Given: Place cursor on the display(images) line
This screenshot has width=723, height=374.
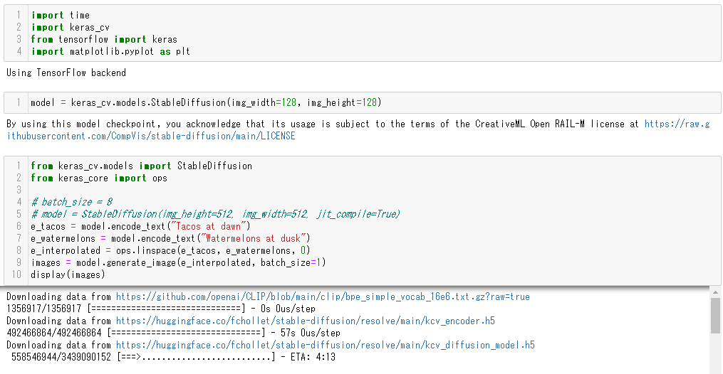Looking at the screenshot, I should pyautogui.click(x=68, y=274).
